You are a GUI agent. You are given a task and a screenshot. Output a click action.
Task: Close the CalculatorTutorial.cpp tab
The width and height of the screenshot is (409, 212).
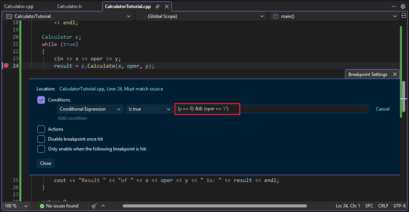(x=167, y=6)
